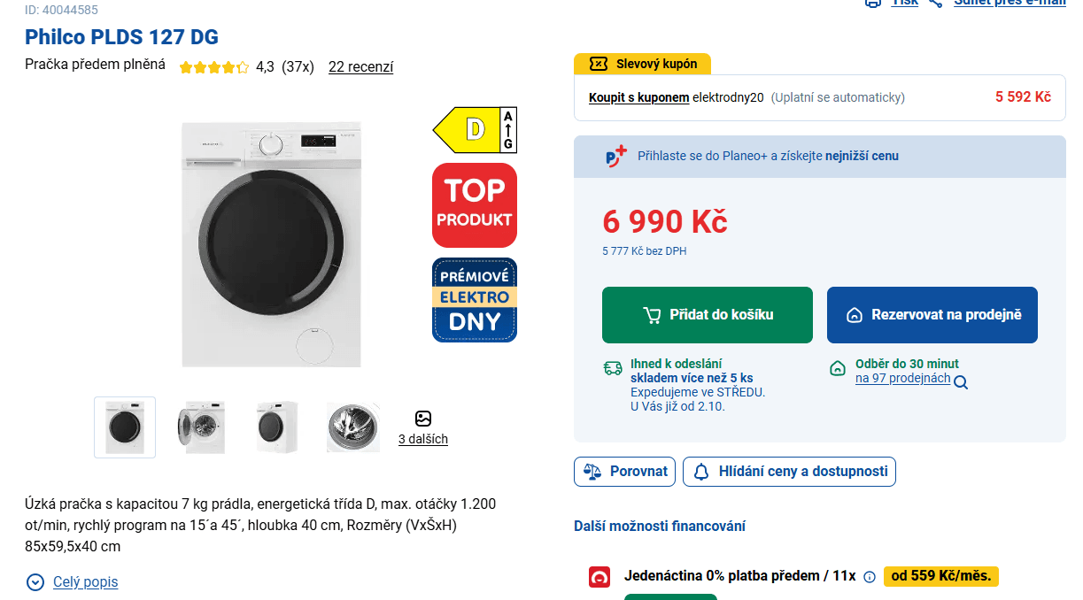Select the drum interior thumbnail
This screenshot has height=600, width=1083.
coord(352,427)
